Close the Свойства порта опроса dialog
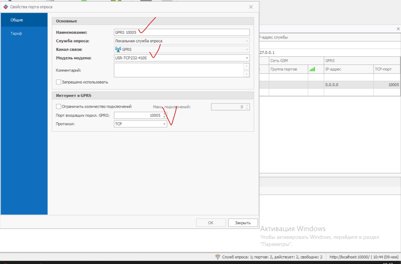 [x=251, y=7]
